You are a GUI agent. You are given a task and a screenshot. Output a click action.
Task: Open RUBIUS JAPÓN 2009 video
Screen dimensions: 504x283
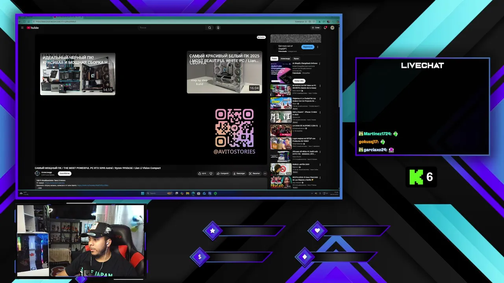click(281, 169)
